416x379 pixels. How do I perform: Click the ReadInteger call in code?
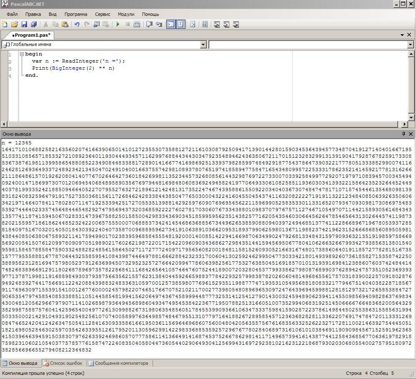click(x=80, y=61)
